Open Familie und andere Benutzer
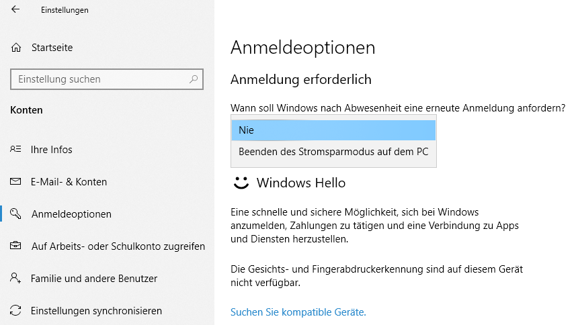Viewport: 578px width, 325px height. (94, 279)
